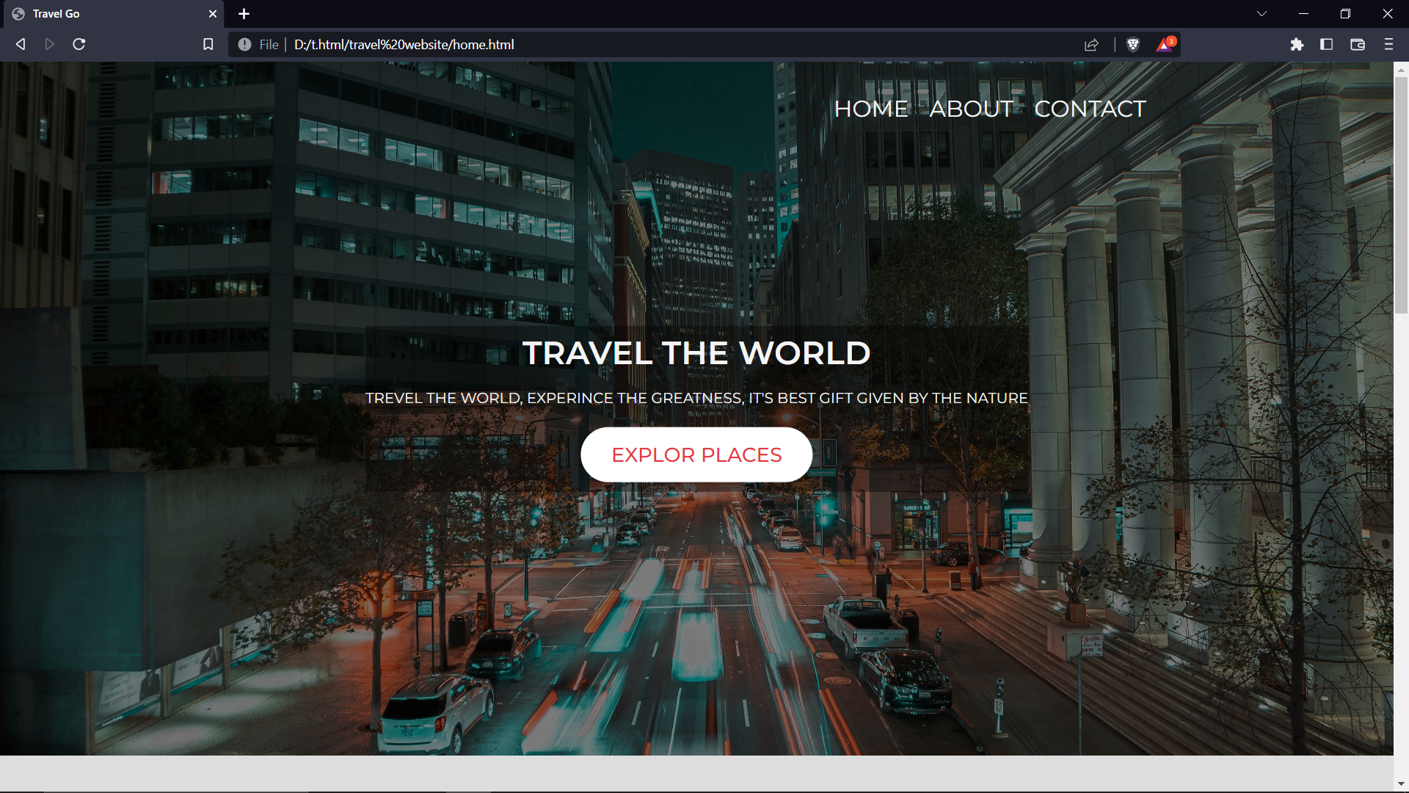Click the site info warning icon
This screenshot has width=1409, height=793.
[x=244, y=45]
